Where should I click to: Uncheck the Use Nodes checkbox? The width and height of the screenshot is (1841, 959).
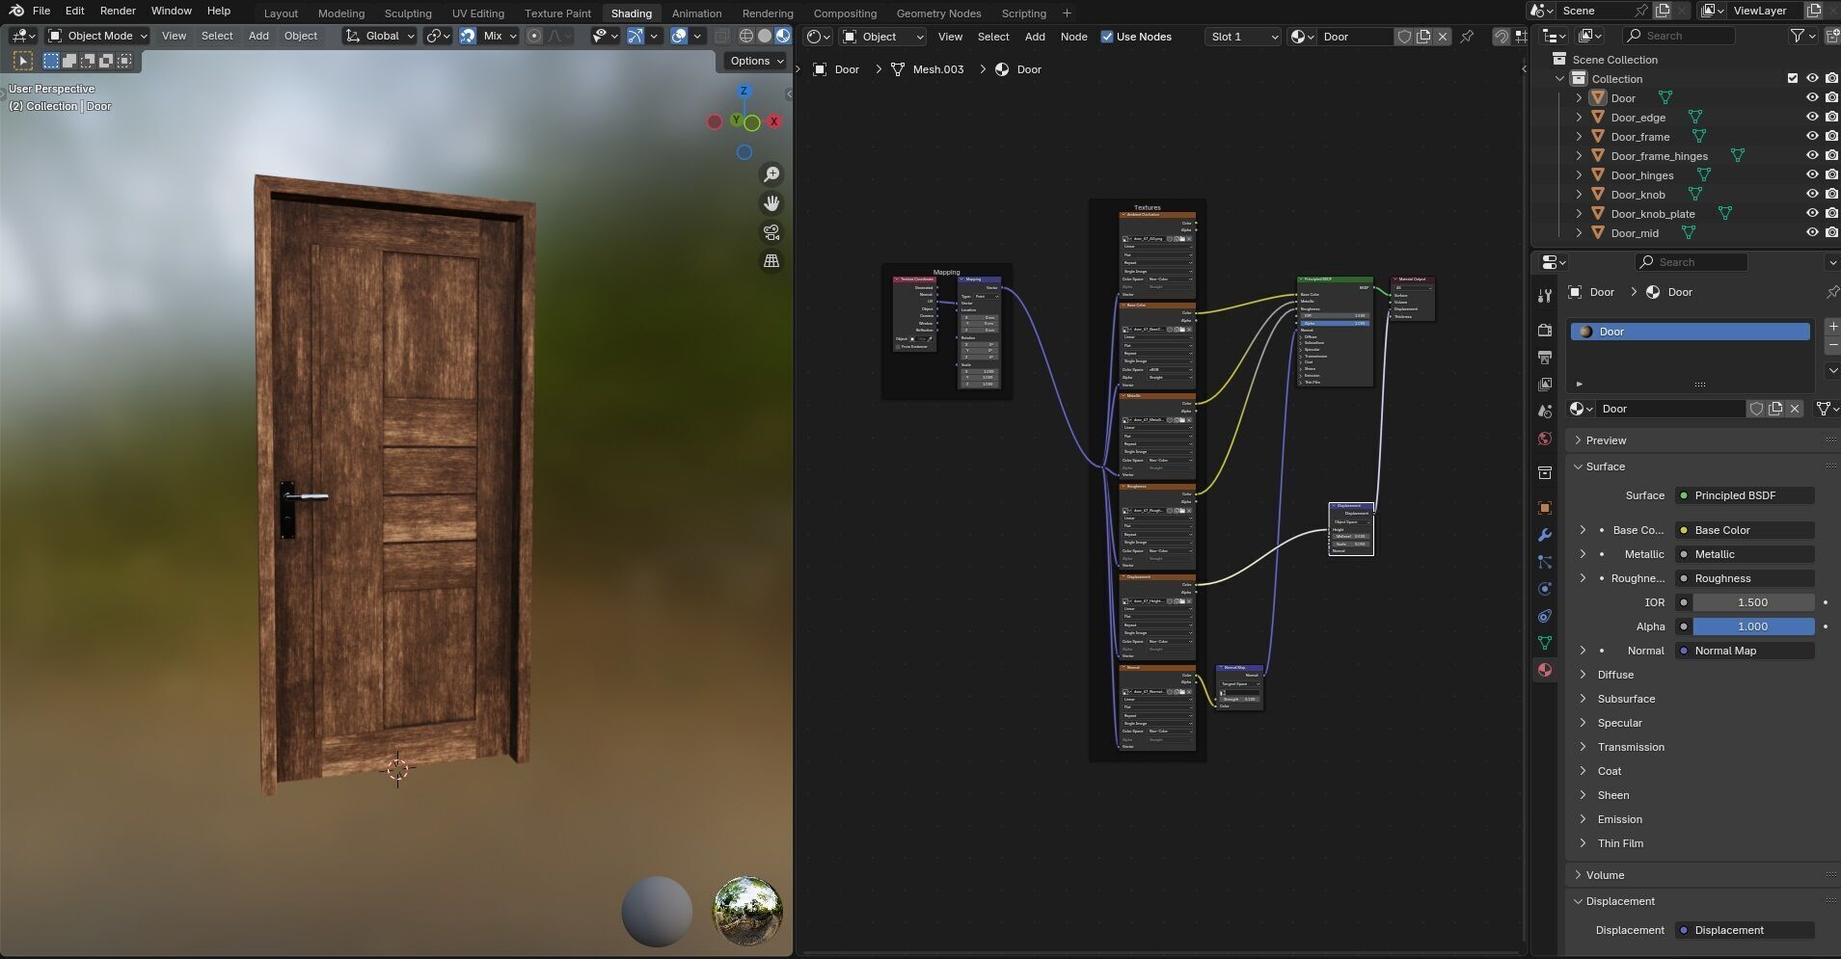click(x=1107, y=37)
